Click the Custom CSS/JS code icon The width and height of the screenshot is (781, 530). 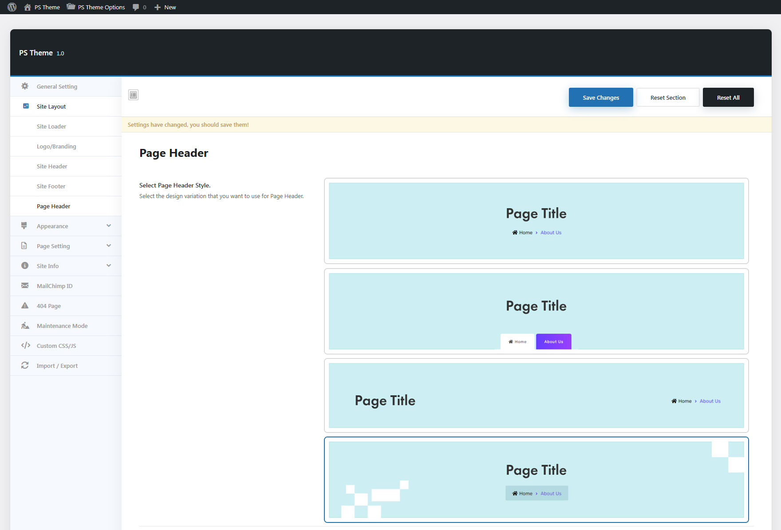tap(25, 346)
